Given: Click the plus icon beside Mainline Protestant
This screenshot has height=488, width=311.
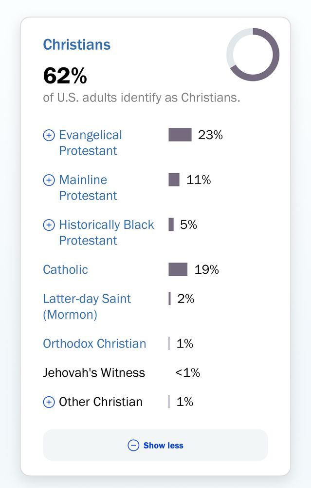Looking at the screenshot, I should 49,180.
